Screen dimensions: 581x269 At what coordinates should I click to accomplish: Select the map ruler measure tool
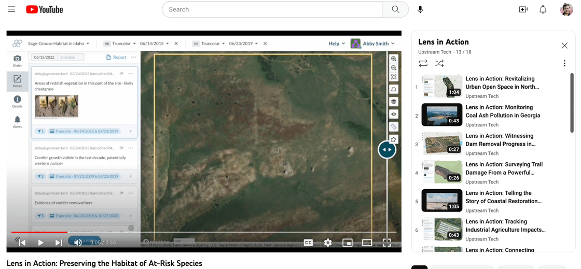click(394, 127)
